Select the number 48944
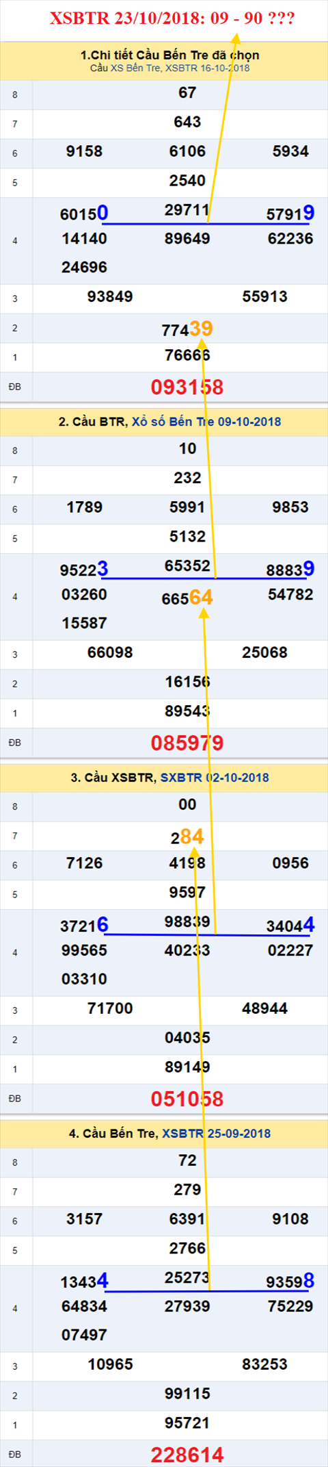Screen dimensions: 328x1467 coord(265,1008)
